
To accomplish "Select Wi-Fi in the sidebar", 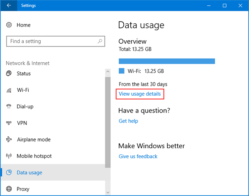I will tap(23, 90).
